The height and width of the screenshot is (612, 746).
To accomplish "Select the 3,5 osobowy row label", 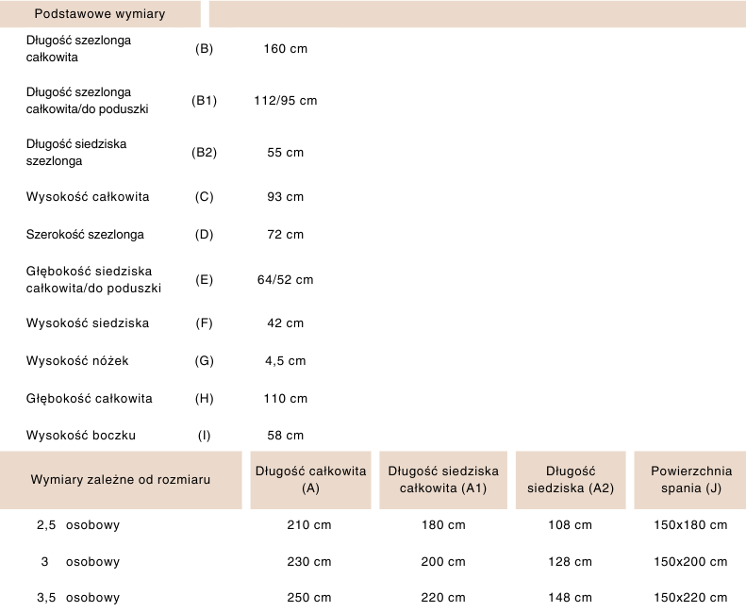I will click(78, 598).
